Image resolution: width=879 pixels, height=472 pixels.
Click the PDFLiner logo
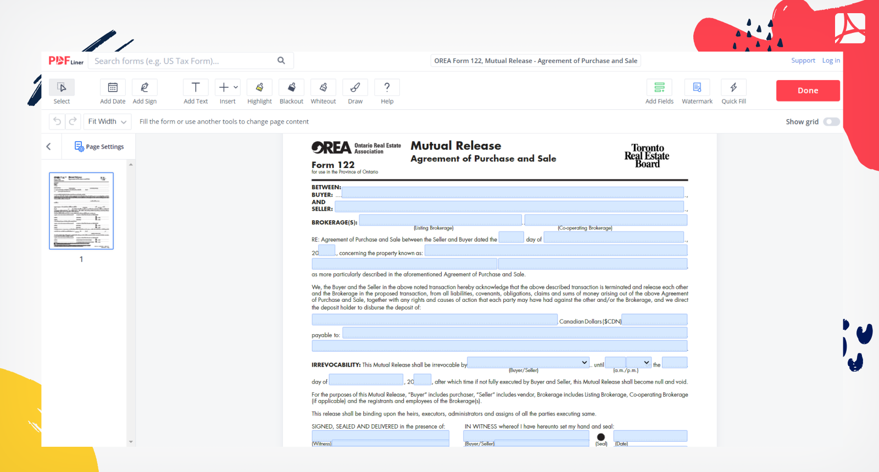(x=66, y=60)
